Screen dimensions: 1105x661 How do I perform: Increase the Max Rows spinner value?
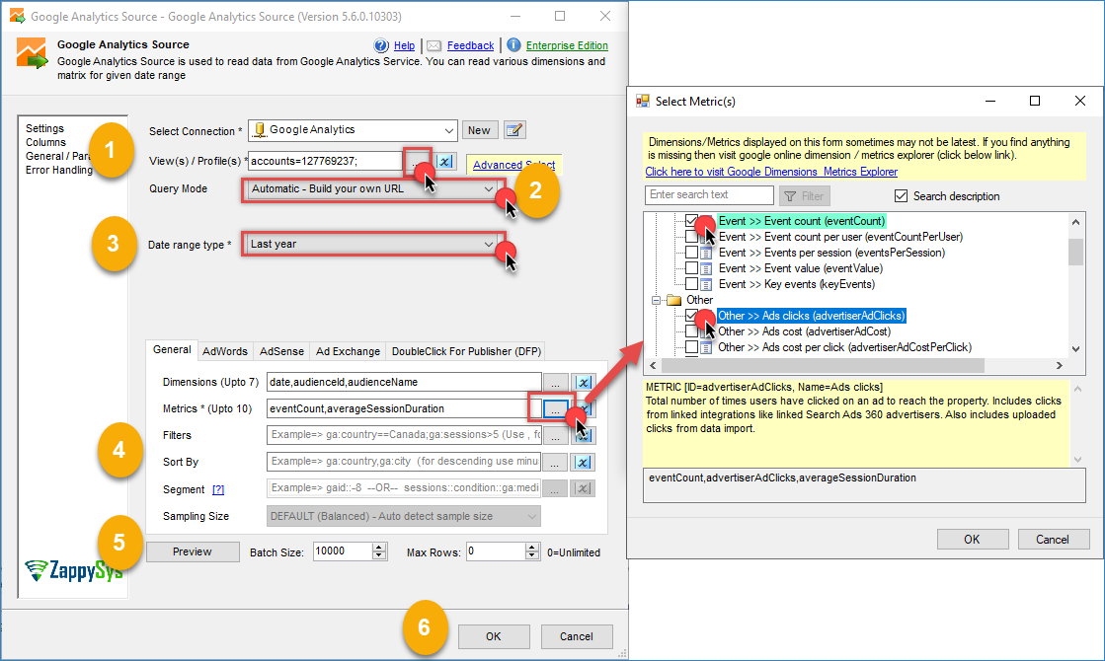coord(532,548)
